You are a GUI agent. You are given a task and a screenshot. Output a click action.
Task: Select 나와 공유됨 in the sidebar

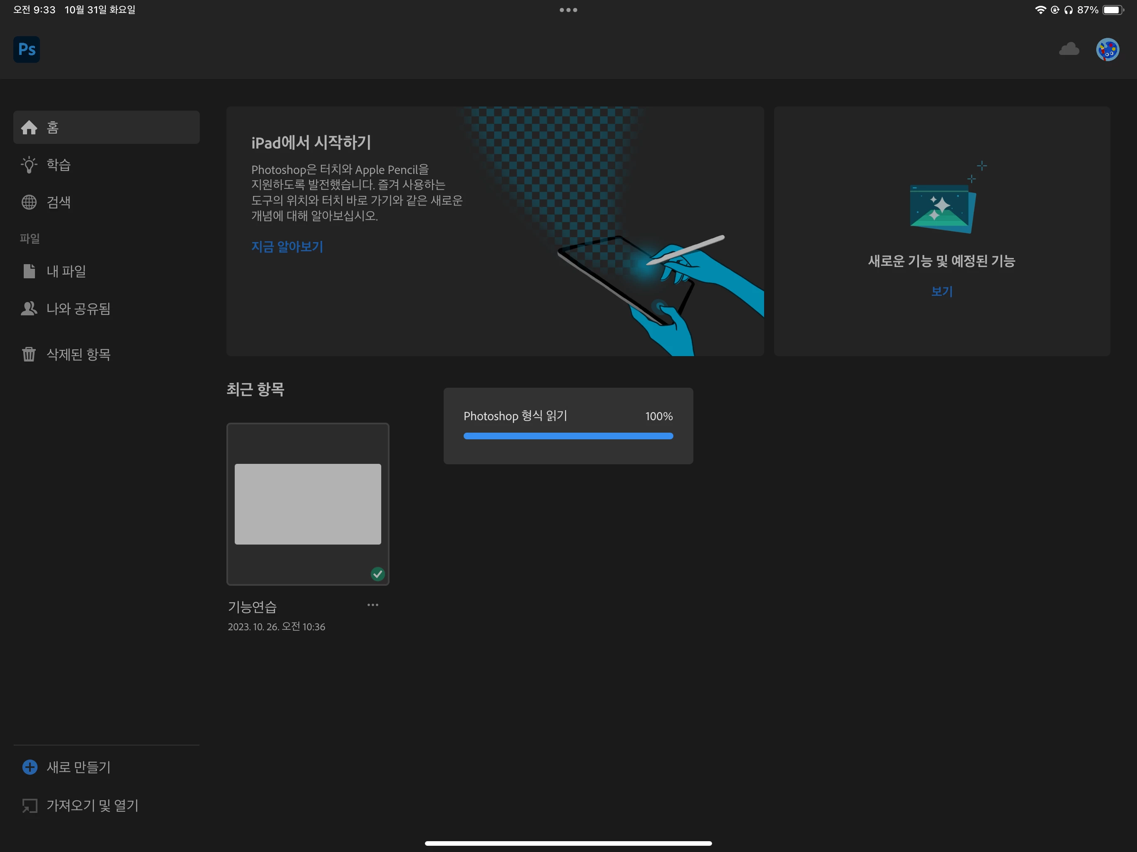78,308
